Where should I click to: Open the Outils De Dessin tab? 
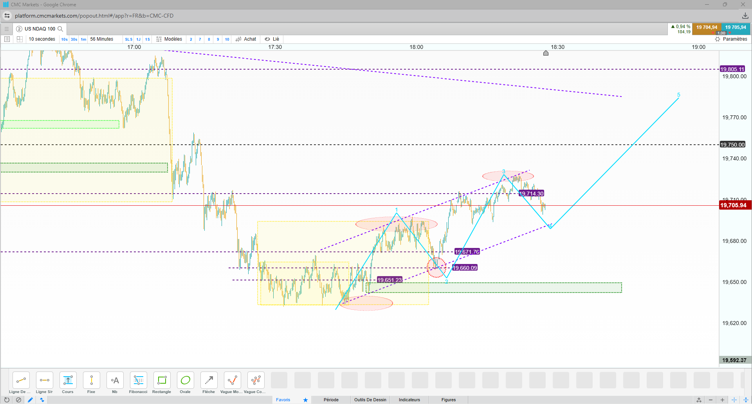[370, 400]
